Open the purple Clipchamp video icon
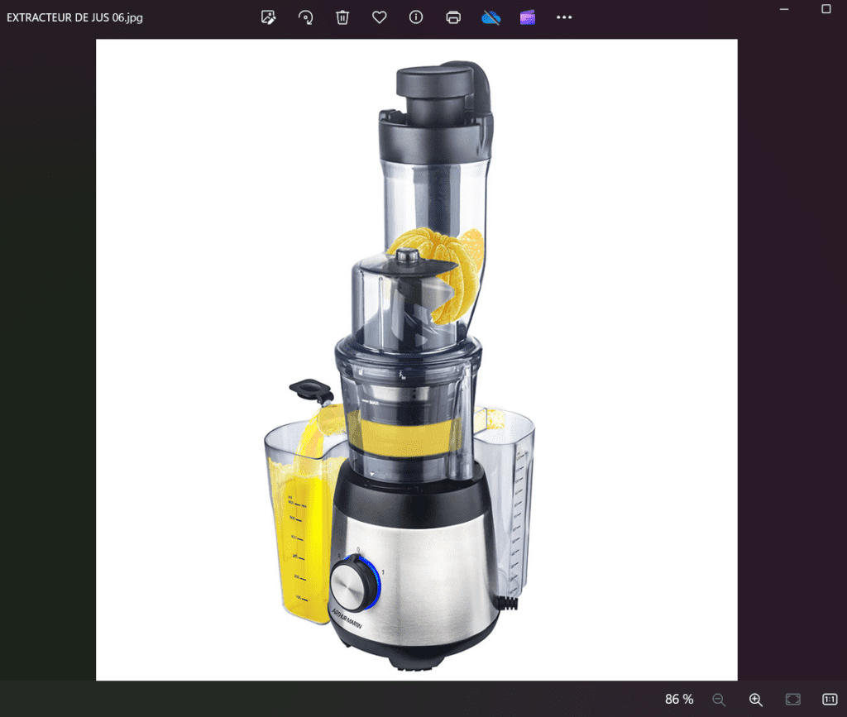 pyautogui.click(x=528, y=17)
